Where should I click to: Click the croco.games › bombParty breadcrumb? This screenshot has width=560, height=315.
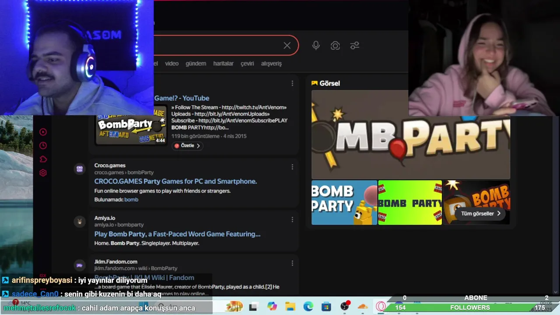point(124,172)
